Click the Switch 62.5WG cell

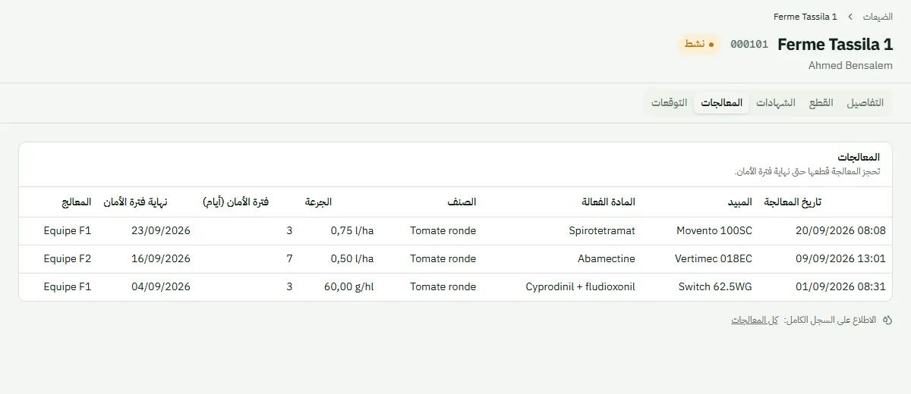pyautogui.click(x=715, y=286)
